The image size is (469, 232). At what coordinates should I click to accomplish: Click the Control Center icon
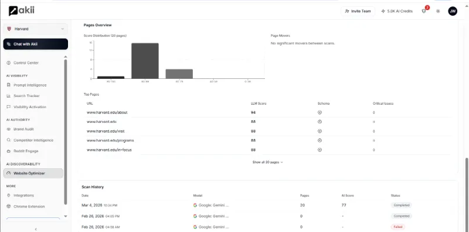click(8, 63)
